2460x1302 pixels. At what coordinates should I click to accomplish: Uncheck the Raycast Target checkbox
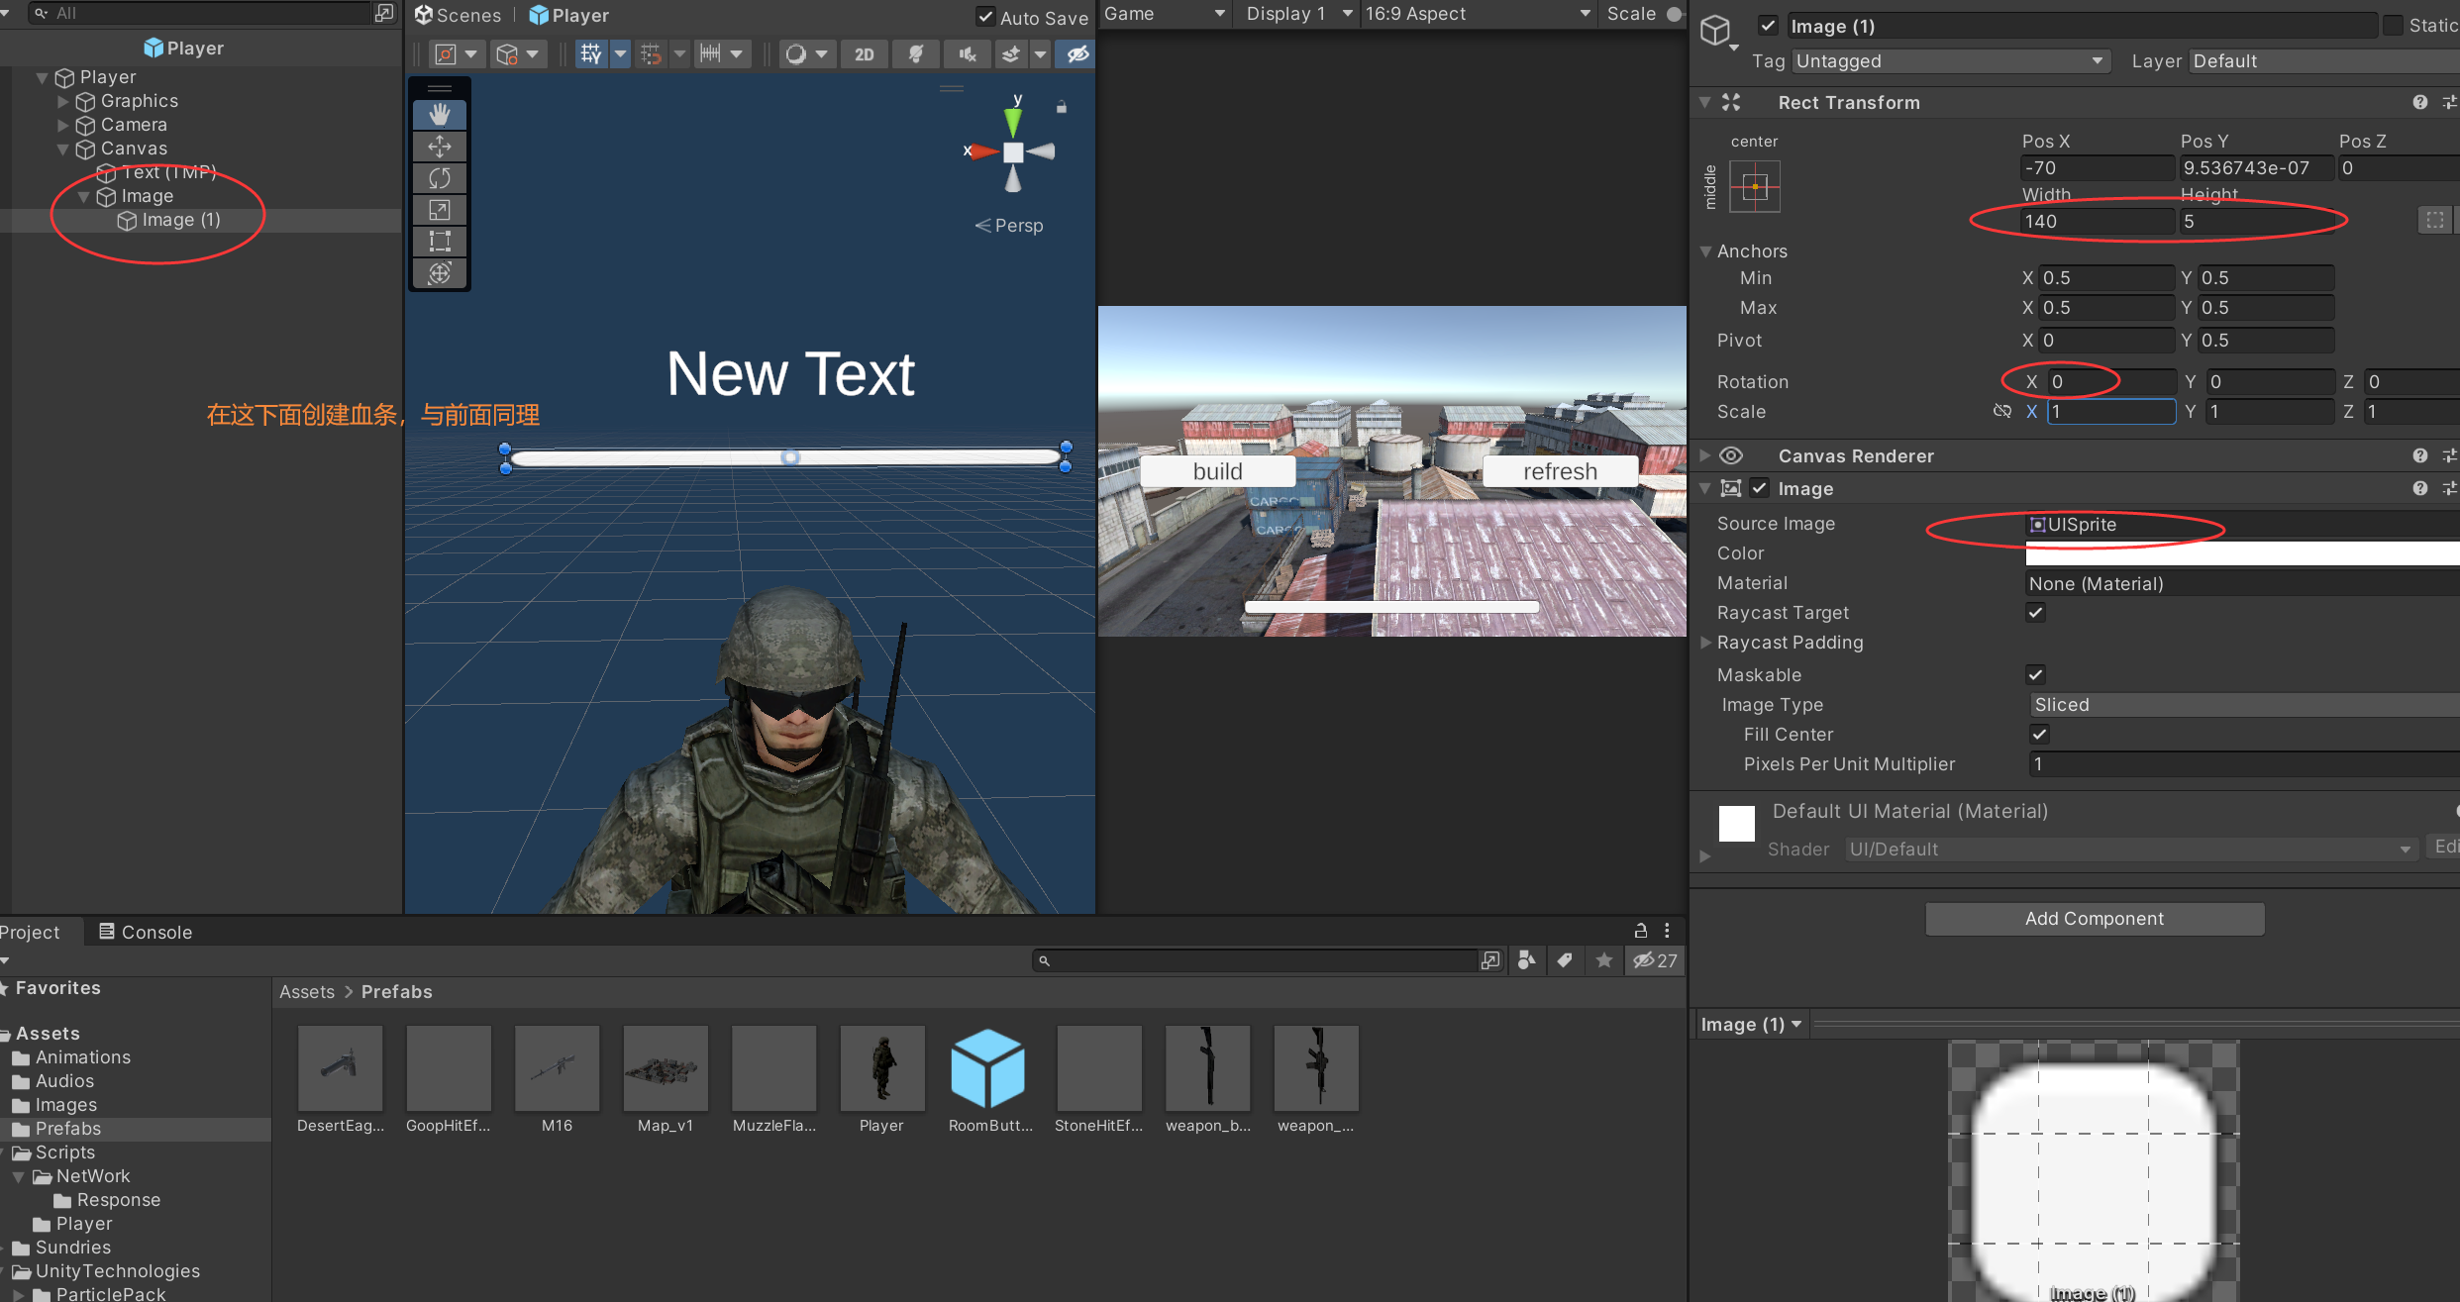[2036, 613]
